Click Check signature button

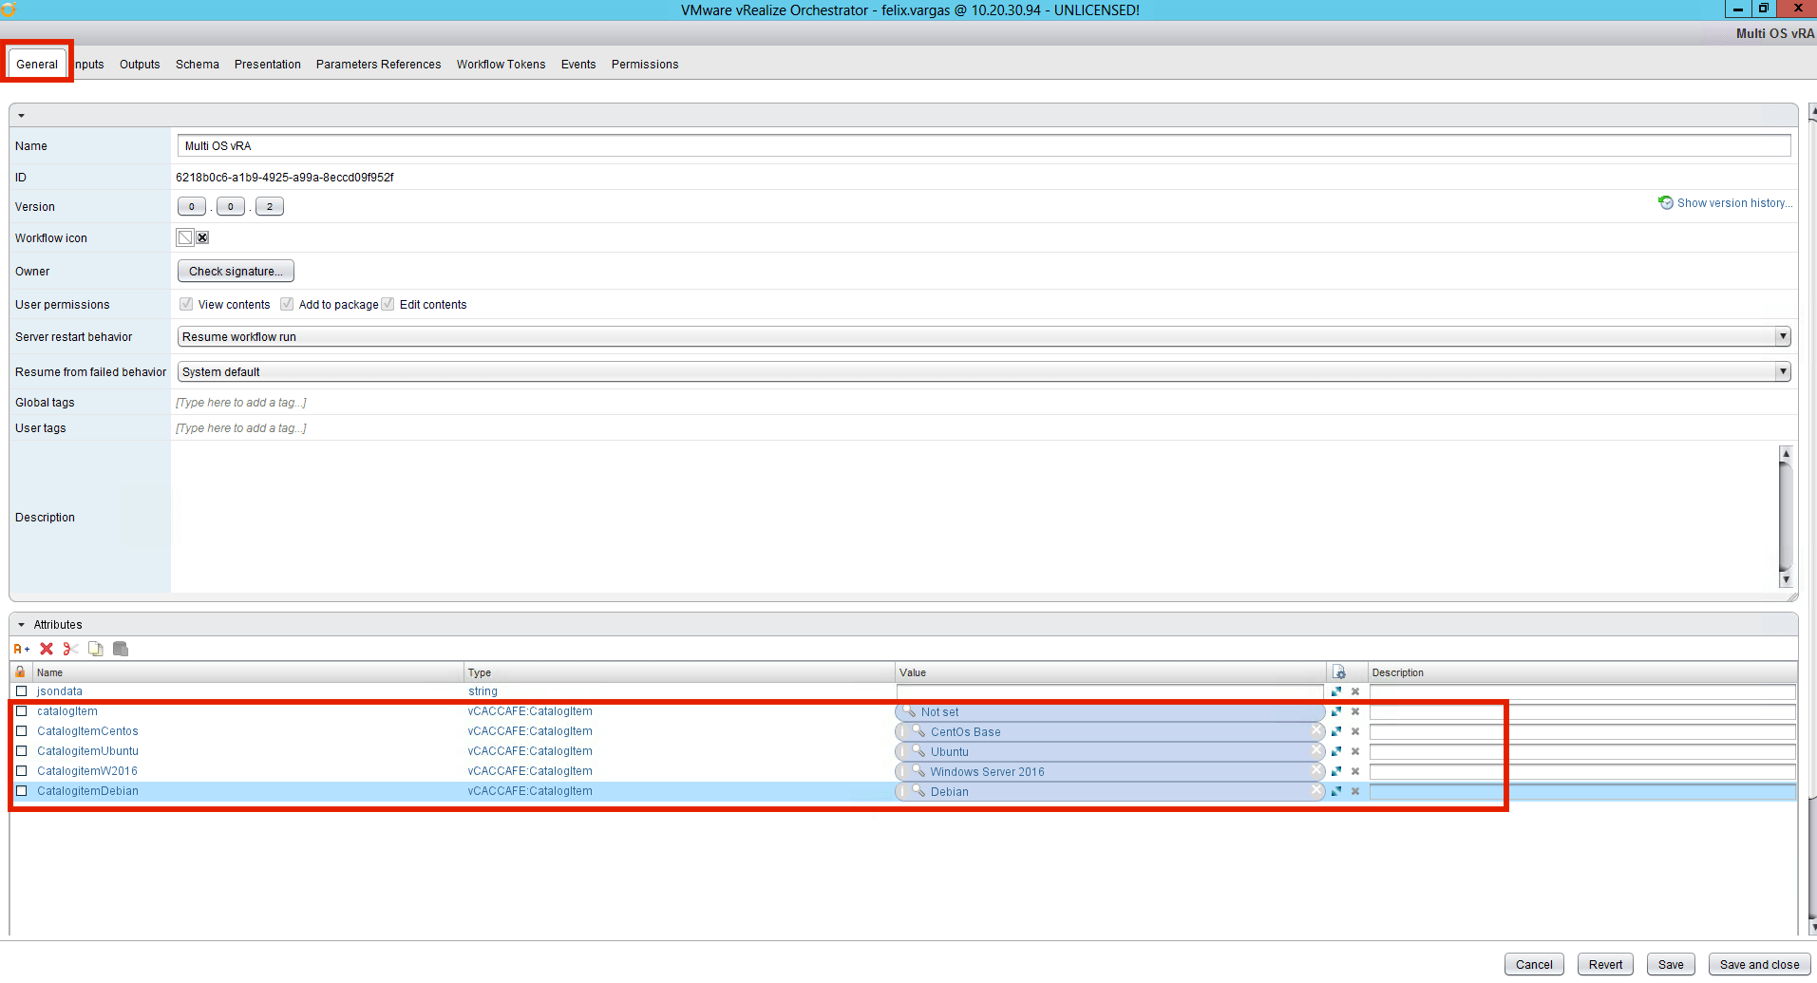[236, 271]
